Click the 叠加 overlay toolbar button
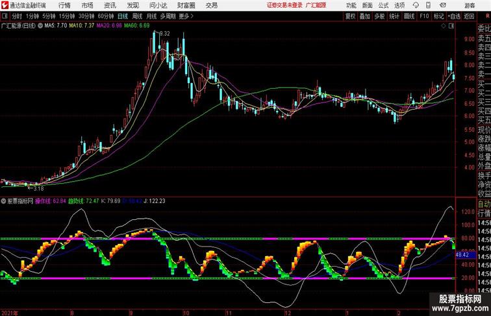The image size is (491, 316). [x=365, y=16]
